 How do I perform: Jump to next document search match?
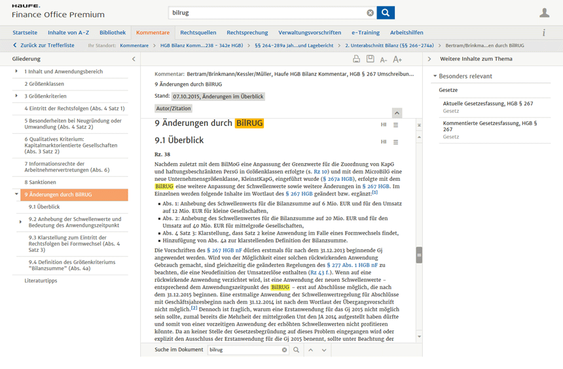[x=324, y=350]
